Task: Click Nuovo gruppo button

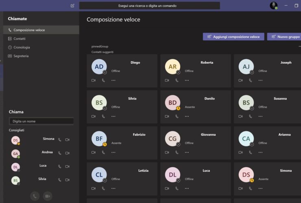Action: (284, 37)
